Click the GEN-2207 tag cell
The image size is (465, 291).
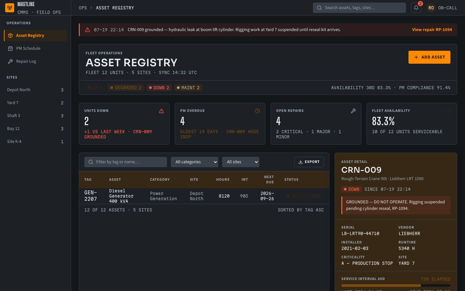click(x=91, y=196)
